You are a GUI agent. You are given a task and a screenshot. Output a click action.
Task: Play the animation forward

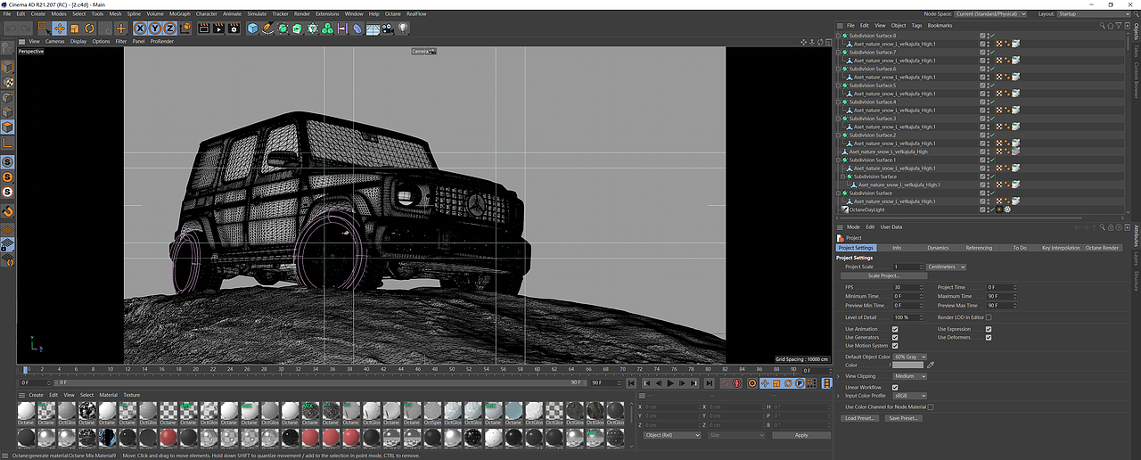(x=670, y=383)
